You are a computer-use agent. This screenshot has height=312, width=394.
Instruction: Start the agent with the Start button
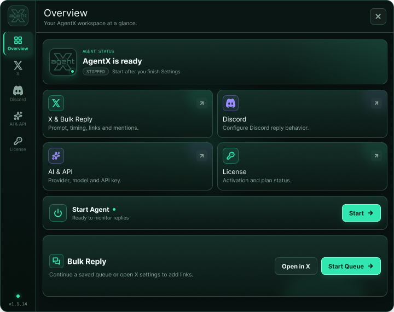361,213
